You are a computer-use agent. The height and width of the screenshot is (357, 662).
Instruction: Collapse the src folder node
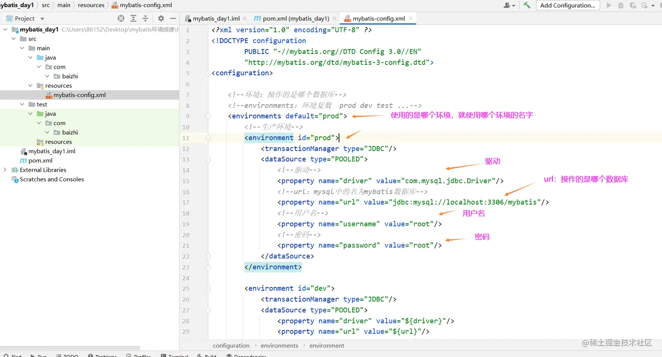tap(14, 39)
